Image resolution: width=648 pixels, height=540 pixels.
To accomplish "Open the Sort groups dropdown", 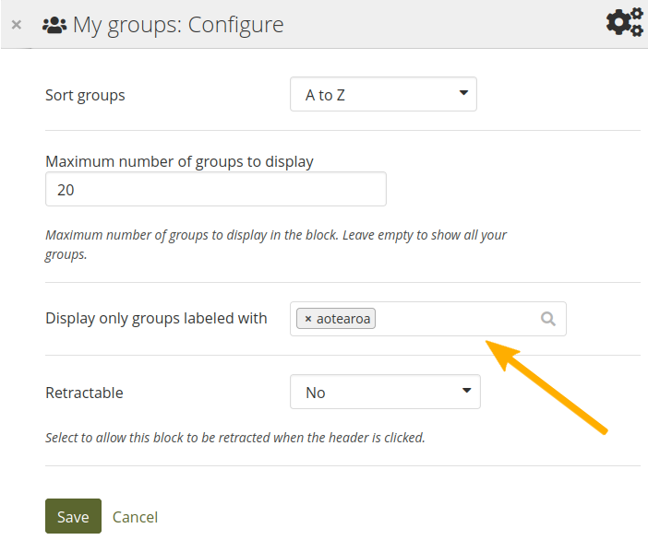I will click(x=382, y=94).
